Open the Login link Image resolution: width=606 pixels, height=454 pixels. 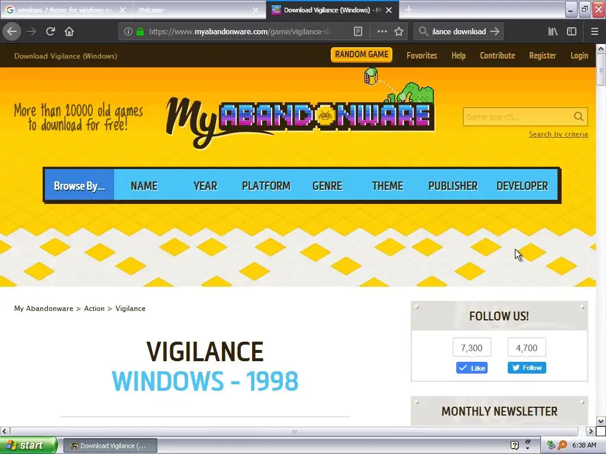click(x=579, y=56)
